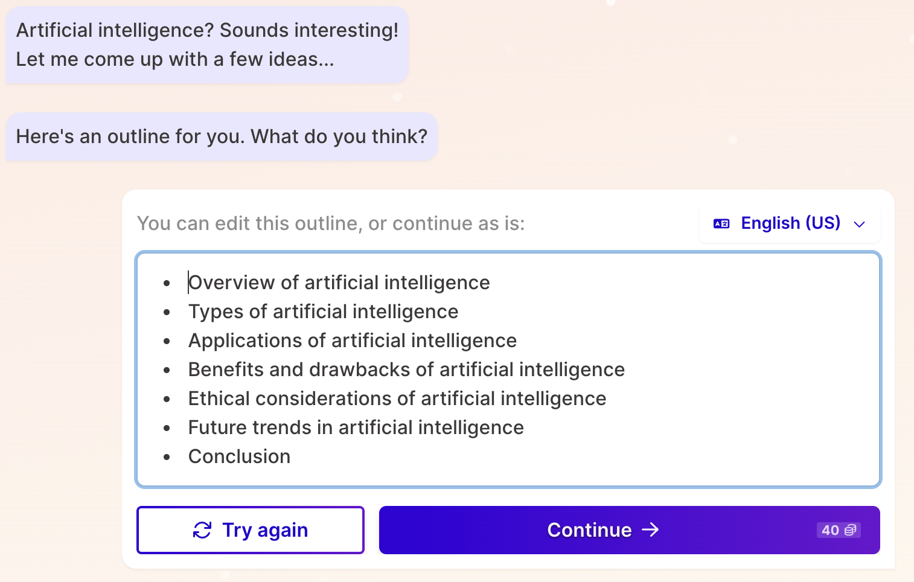Click the arrow icon next to Continue
The image size is (914, 582).
click(650, 530)
